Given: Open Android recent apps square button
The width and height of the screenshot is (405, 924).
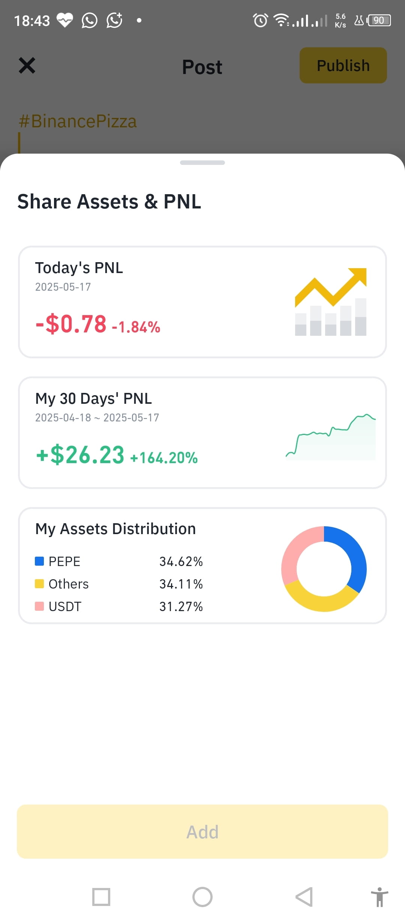Looking at the screenshot, I should (x=101, y=897).
